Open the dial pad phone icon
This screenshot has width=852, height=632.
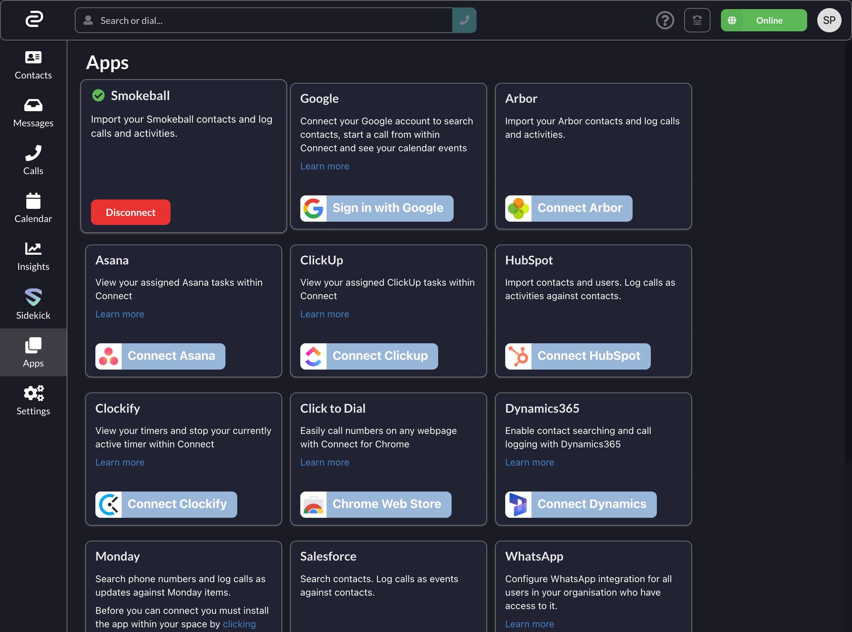click(x=697, y=20)
